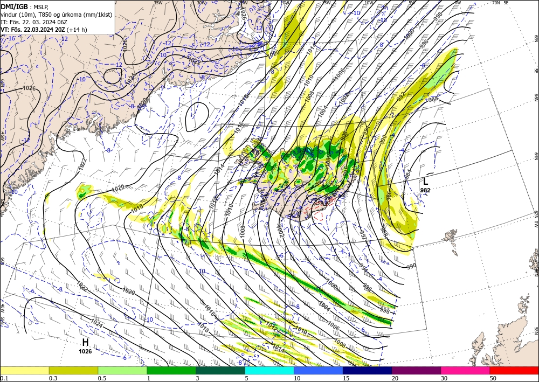Click the '15' legend scale value
This screenshot has width=539, height=382.
click(x=346, y=378)
